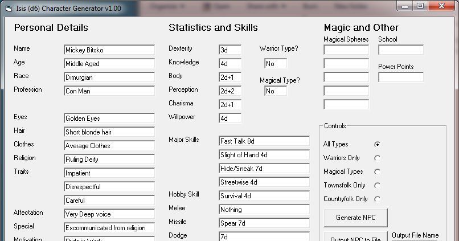
Task: Click the Output NPC to File button
Action: coord(356,237)
